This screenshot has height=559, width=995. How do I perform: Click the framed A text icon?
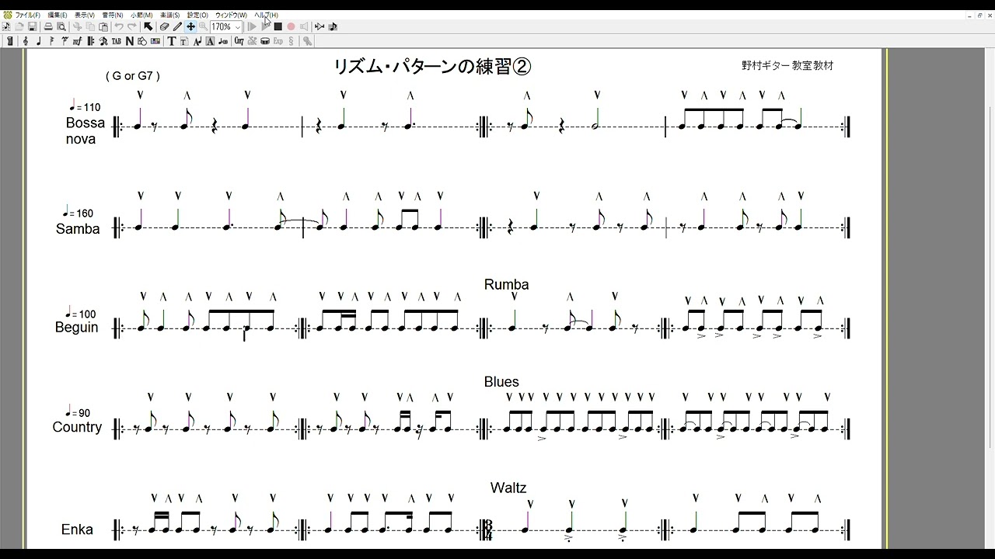pyautogui.click(x=210, y=41)
